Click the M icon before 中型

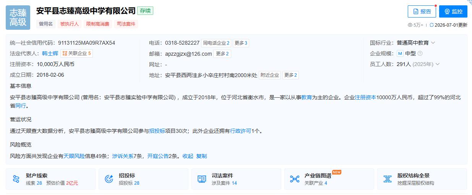tap(400, 53)
